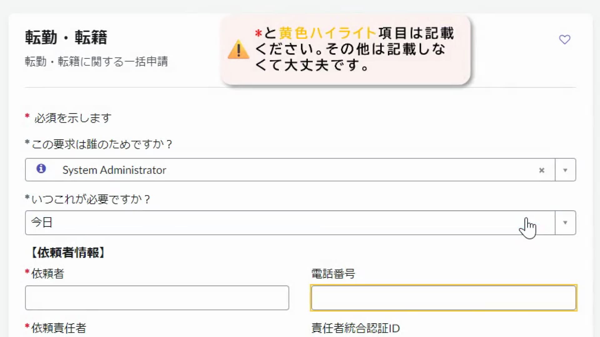The width and height of the screenshot is (600, 337).
Task: Click the この要求は誰のためですか？ label
Action: [x=102, y=144]
